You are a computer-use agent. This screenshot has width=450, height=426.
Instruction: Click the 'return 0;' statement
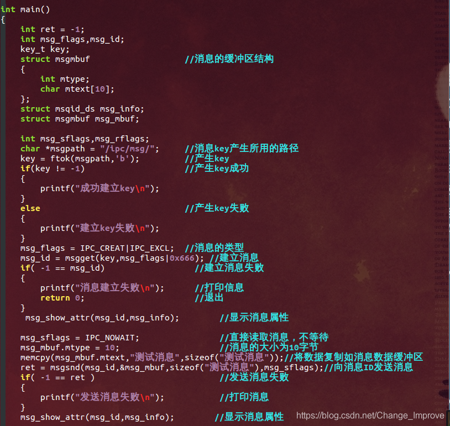point(62,298)
